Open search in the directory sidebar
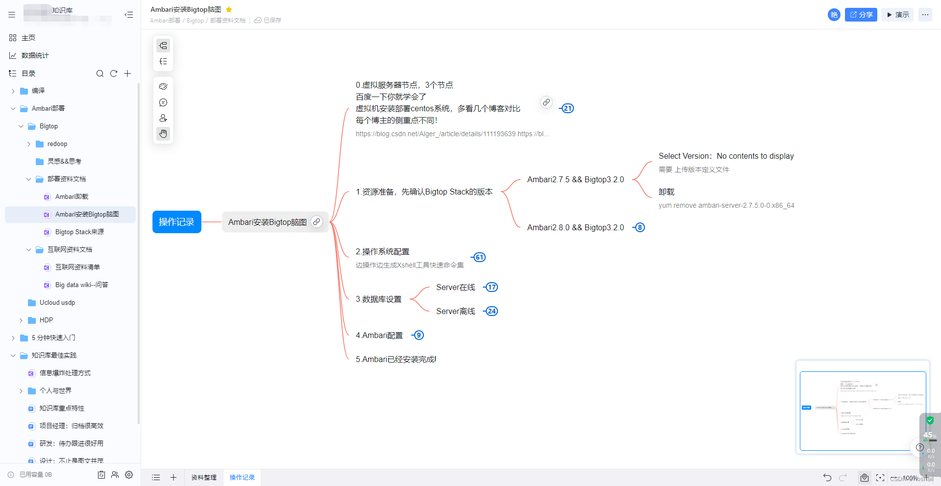 (x=100, y=73)
